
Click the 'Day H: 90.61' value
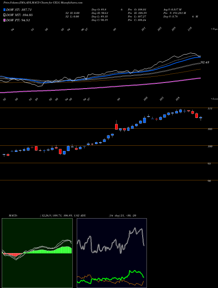tap(100, 13)
